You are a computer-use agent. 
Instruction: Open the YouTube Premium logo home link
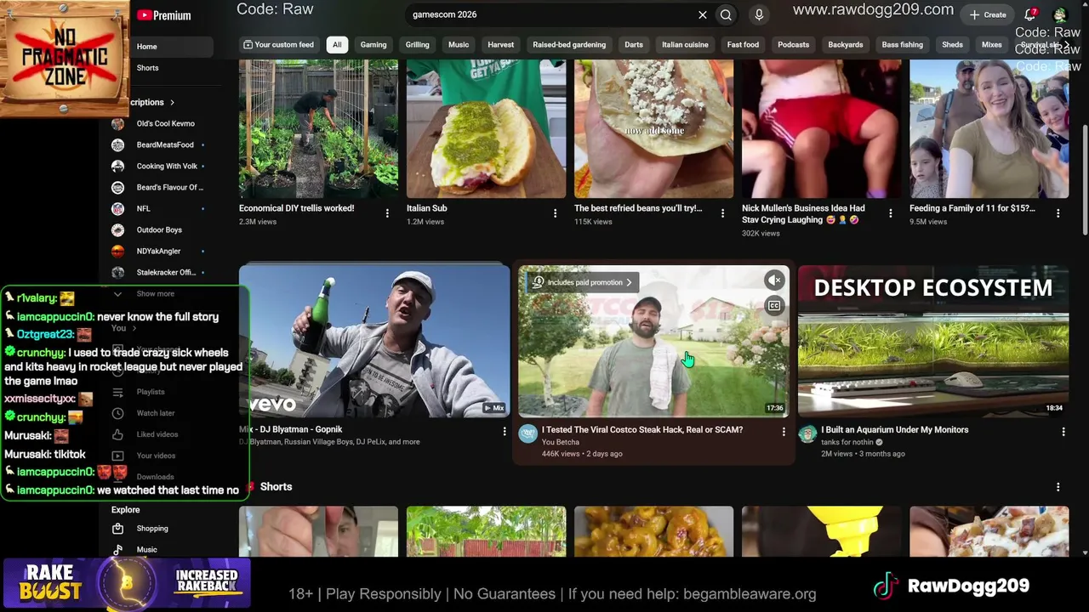(163, 15)
